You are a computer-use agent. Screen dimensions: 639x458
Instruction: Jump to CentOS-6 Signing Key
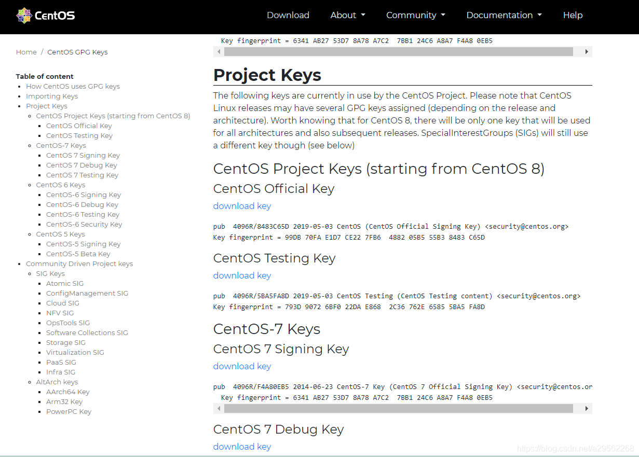coord(84,195)
